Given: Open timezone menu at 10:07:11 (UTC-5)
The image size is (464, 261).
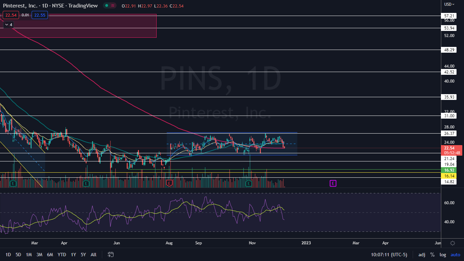Looking at the screenshot, I should coord(389,255).
